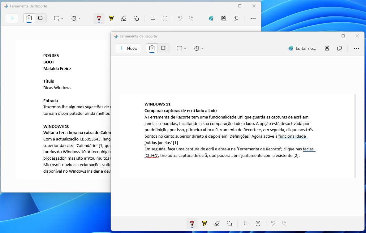Click Text actions in front window bottom toolbar
The width and height of the screenshot is (366, 233).
(258, 223)
